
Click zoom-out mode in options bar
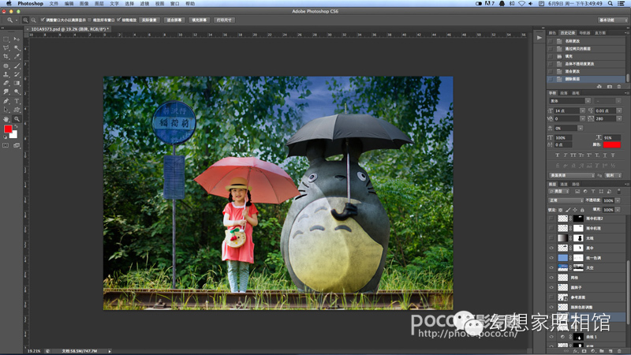pos(33,20)
